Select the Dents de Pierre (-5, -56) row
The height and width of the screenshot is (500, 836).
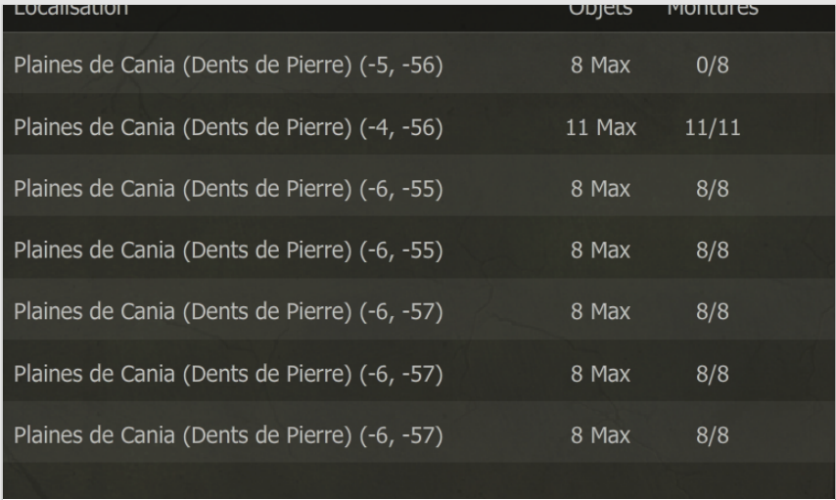[419, 63]
